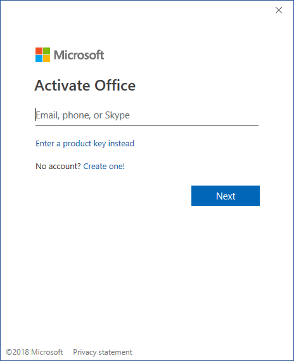Click the word 'Skype' in the placeholder

[x=117, y=115]
